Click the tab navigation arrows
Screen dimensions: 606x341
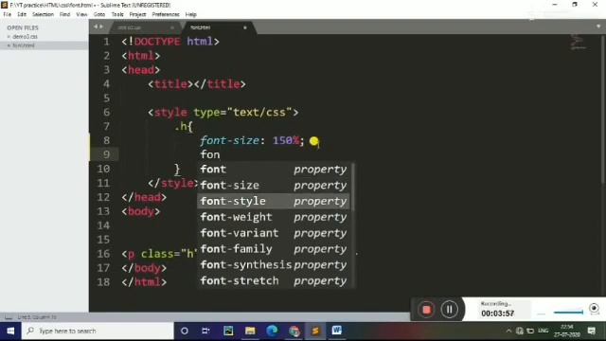(x=98, y=27)
